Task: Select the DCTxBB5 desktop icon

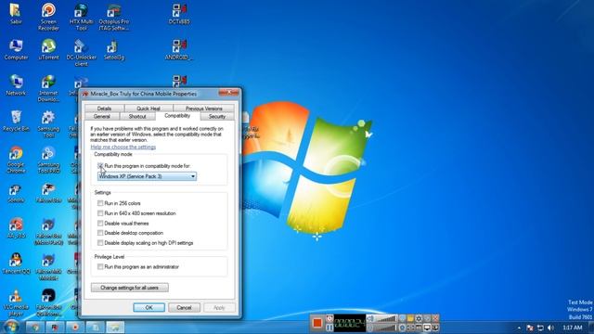Action: (x=179, y=14)
